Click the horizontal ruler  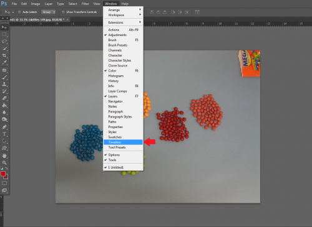(160, 24)
